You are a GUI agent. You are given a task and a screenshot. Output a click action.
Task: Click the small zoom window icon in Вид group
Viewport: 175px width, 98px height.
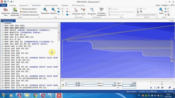tap(59, 9)
